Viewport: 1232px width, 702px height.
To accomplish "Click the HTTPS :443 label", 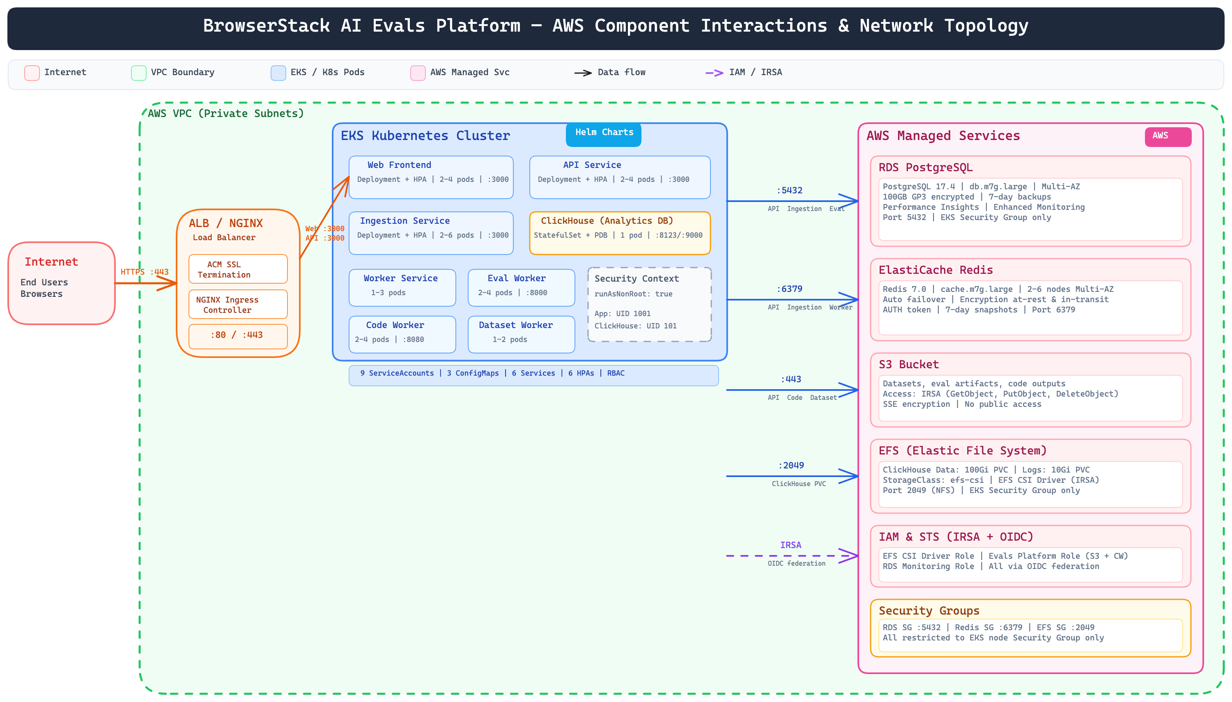I will pyautogui.click(x=145, y=272).
